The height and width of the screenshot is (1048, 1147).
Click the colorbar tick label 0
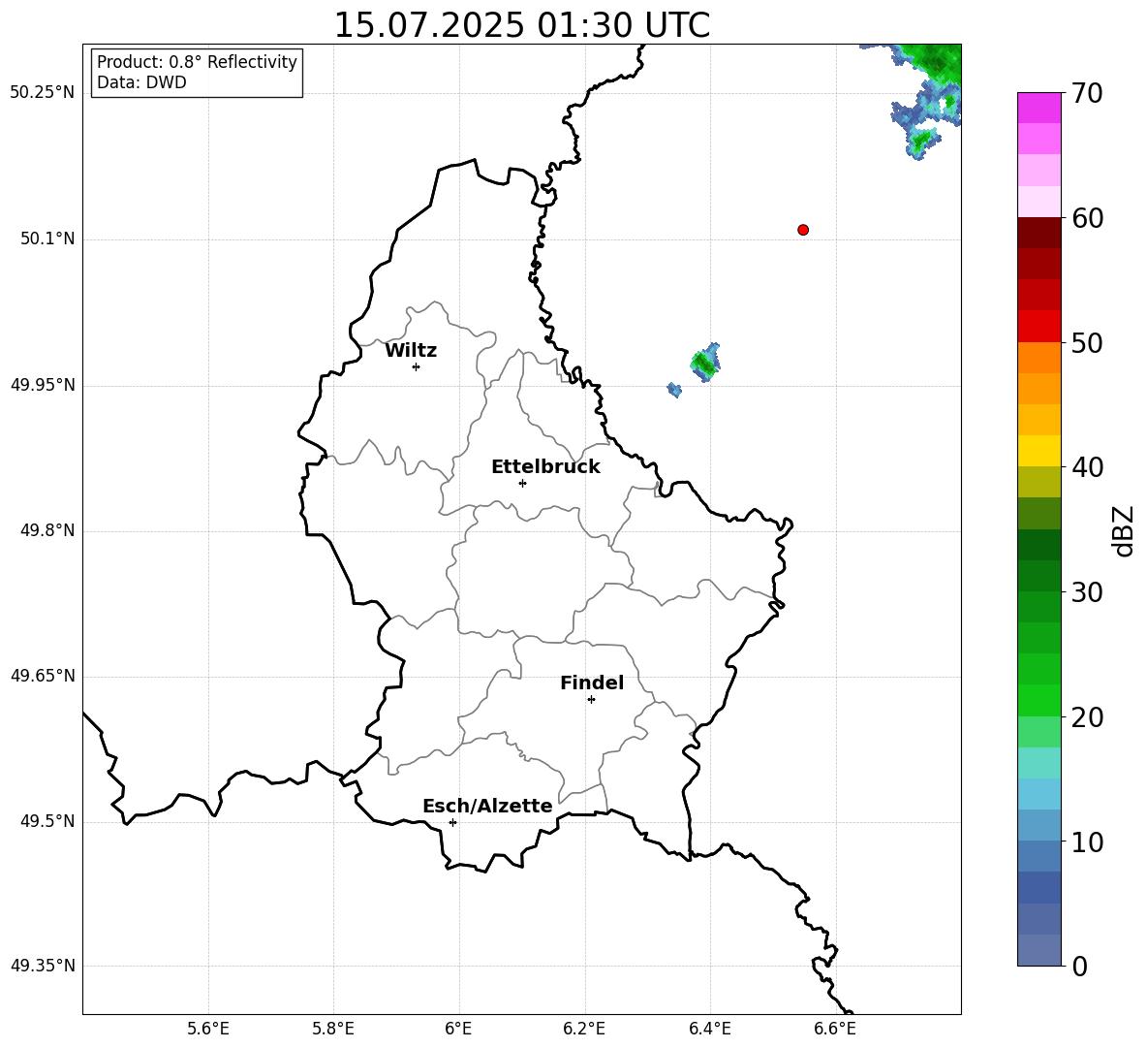[x=1079, y=967]
